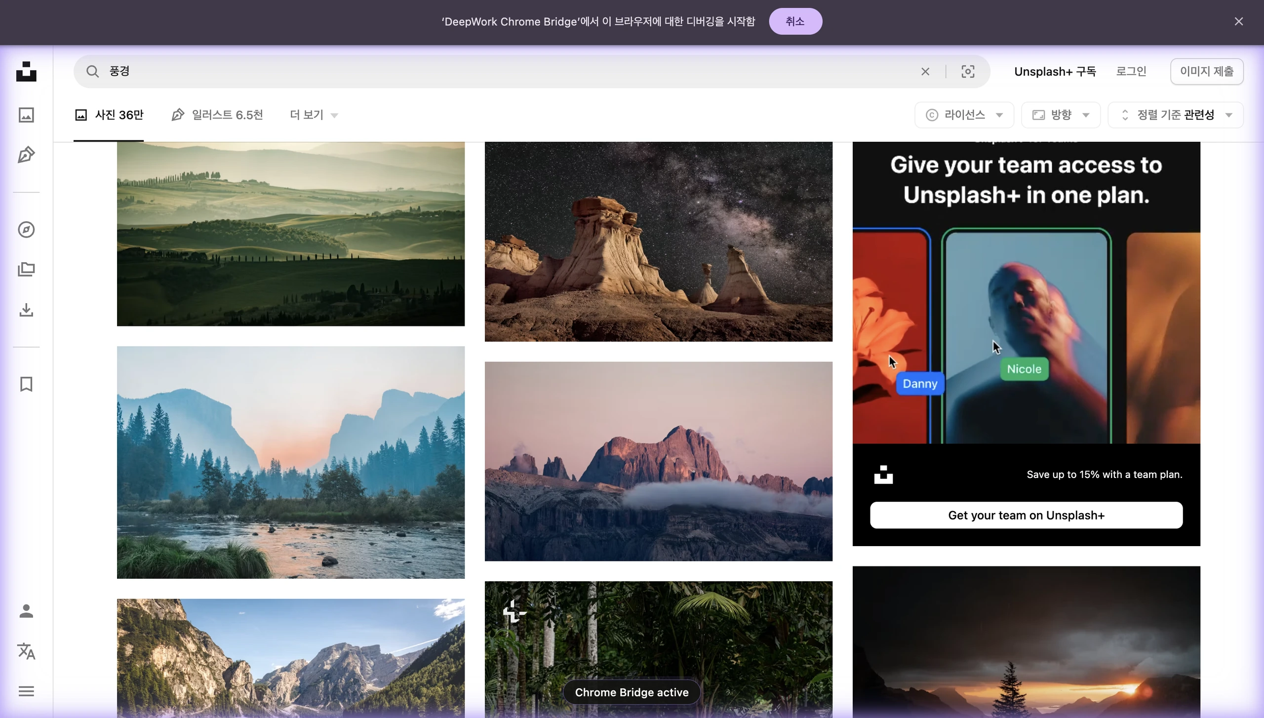Open the 정렬 기준 관련성 sort dropdown
This screenshot has width=1264, height=718.
point(1176,115)
